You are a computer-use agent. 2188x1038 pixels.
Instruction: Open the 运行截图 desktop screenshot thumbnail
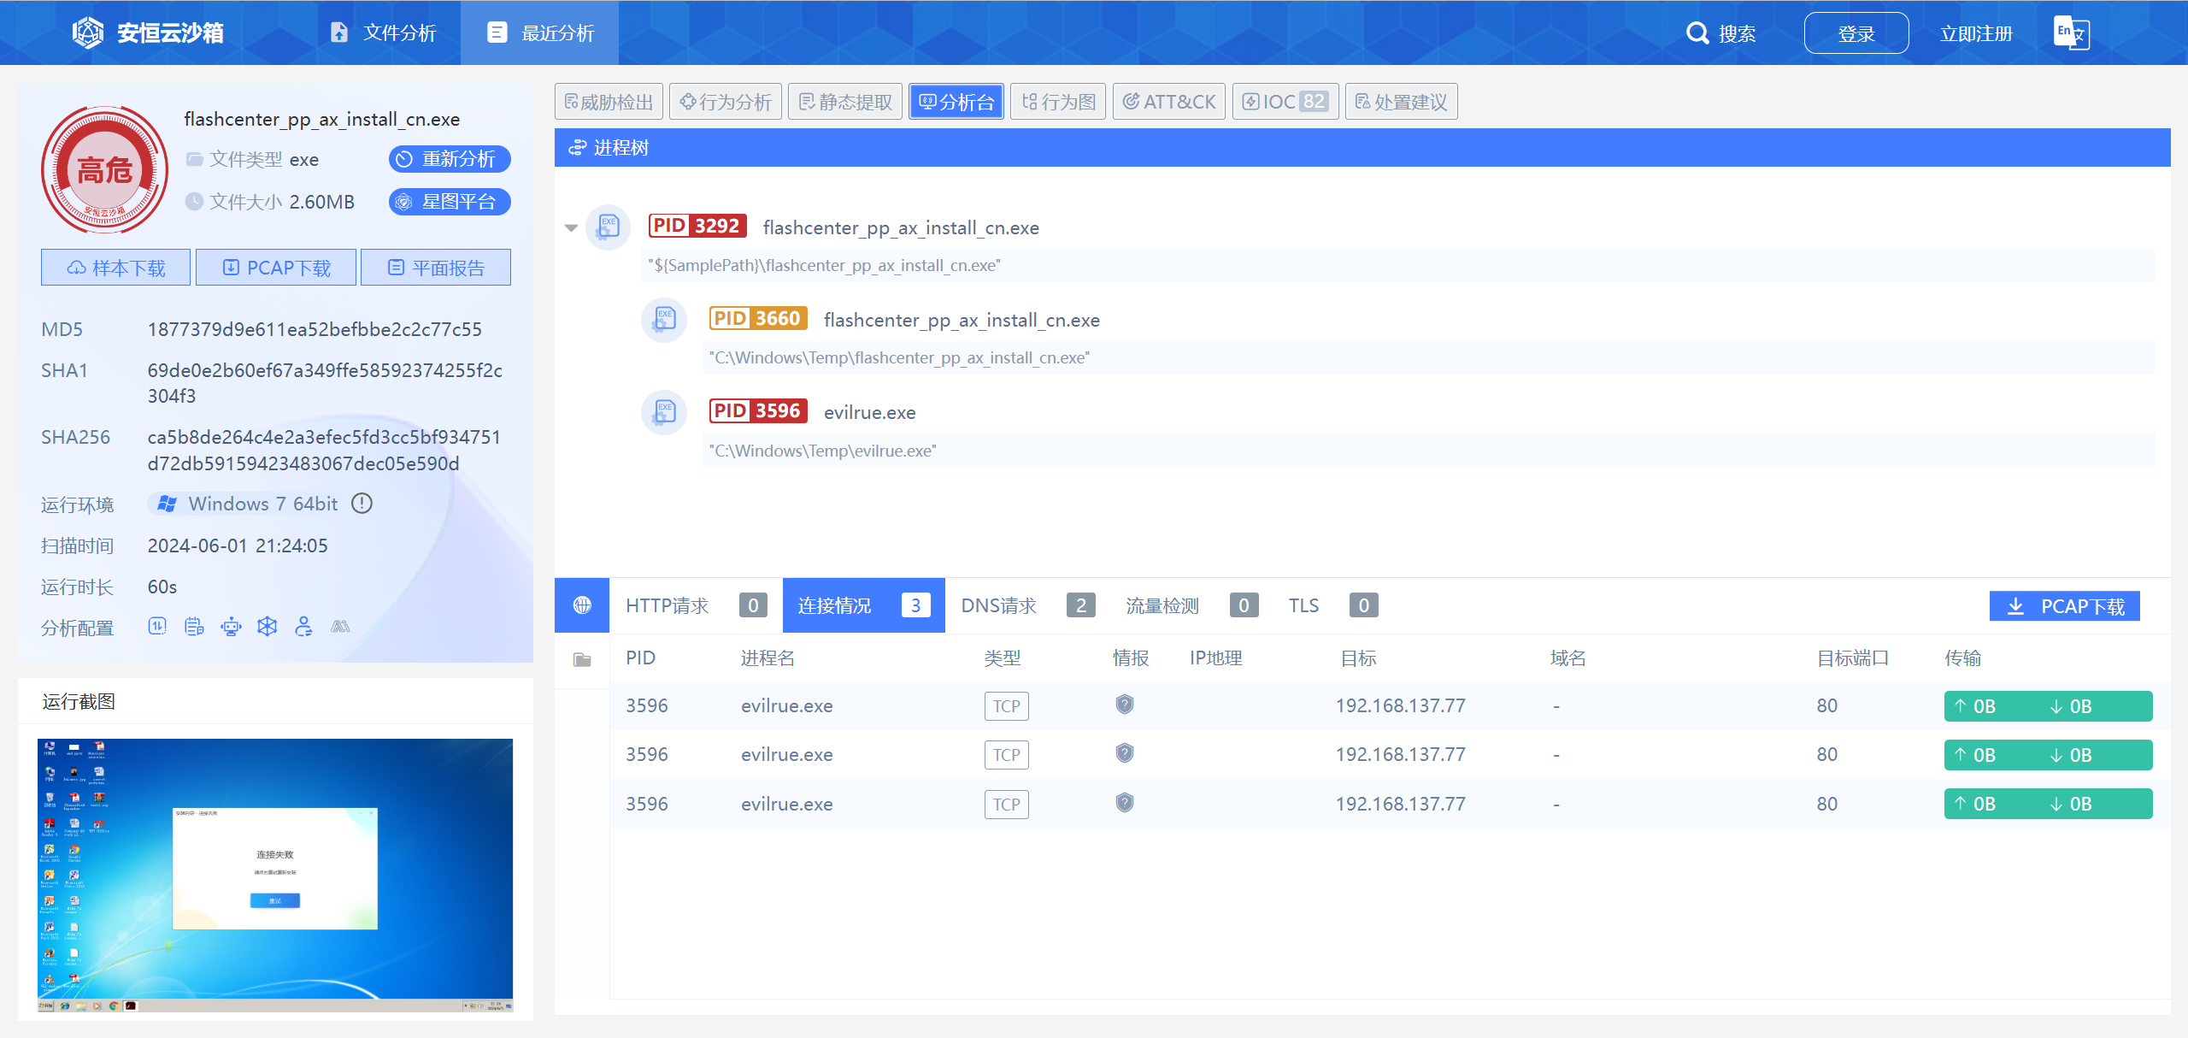pyautogui.click(x=275, y=874)
